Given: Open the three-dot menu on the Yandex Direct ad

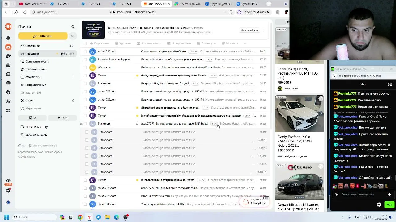Looking at the screenshot, I should click(263, 30).
